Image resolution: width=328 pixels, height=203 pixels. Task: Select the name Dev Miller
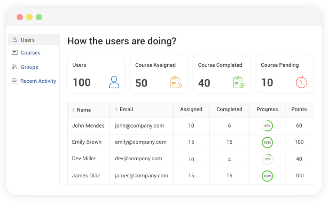84,159
